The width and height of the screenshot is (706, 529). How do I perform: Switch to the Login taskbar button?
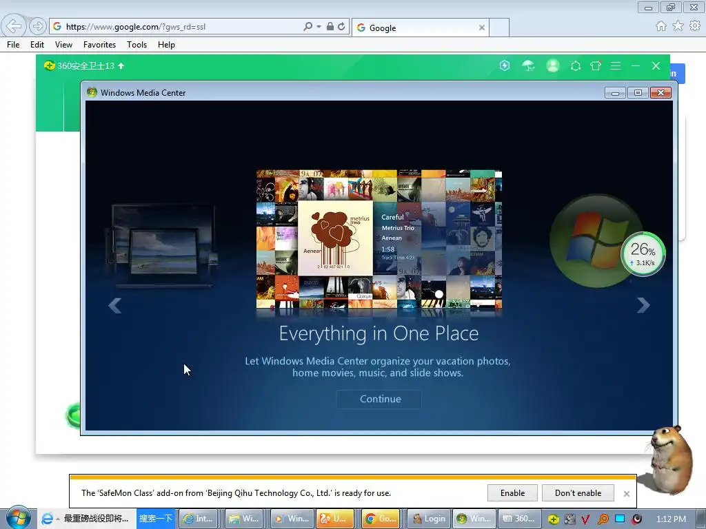click(x=429, y=519)
